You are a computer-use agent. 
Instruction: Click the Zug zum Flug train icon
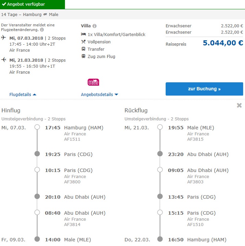tap(83, 56)
